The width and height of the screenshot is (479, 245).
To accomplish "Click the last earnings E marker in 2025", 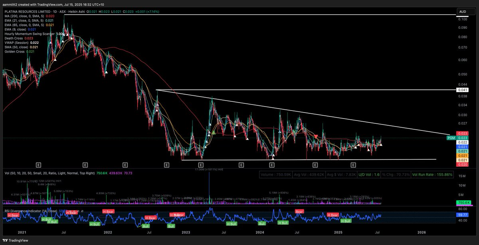I will coord(353,164).
